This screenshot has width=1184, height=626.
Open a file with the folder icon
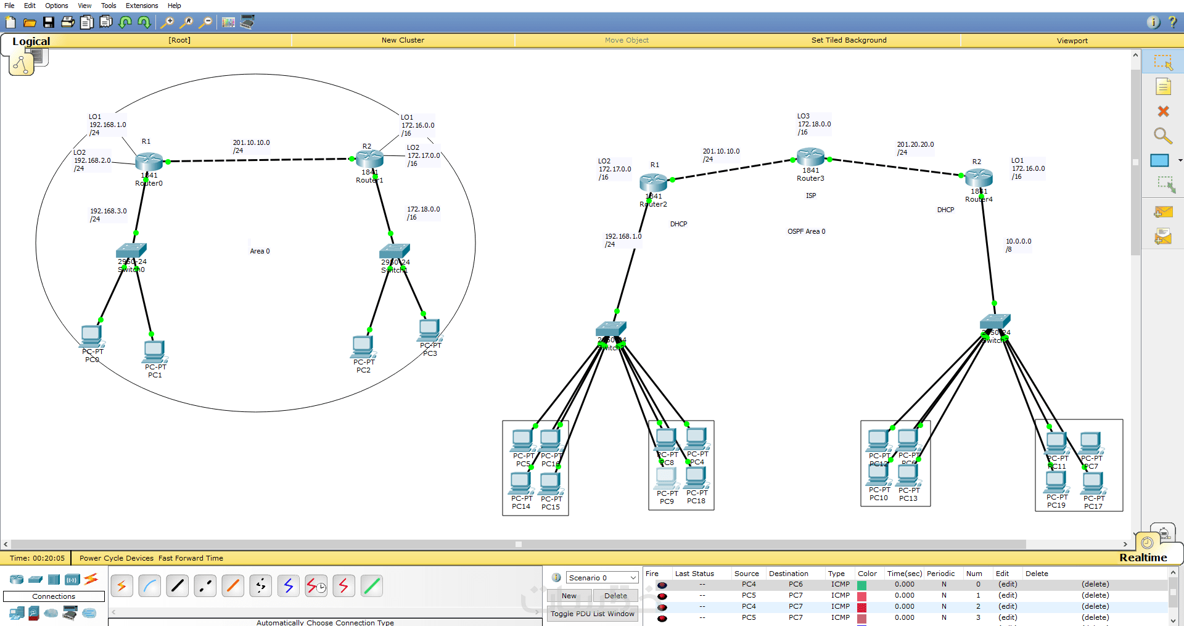[x=30, y=23]
